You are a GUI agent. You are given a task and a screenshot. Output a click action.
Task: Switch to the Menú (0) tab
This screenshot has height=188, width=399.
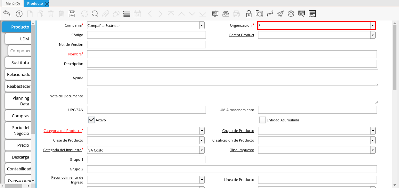pos(13,4)
